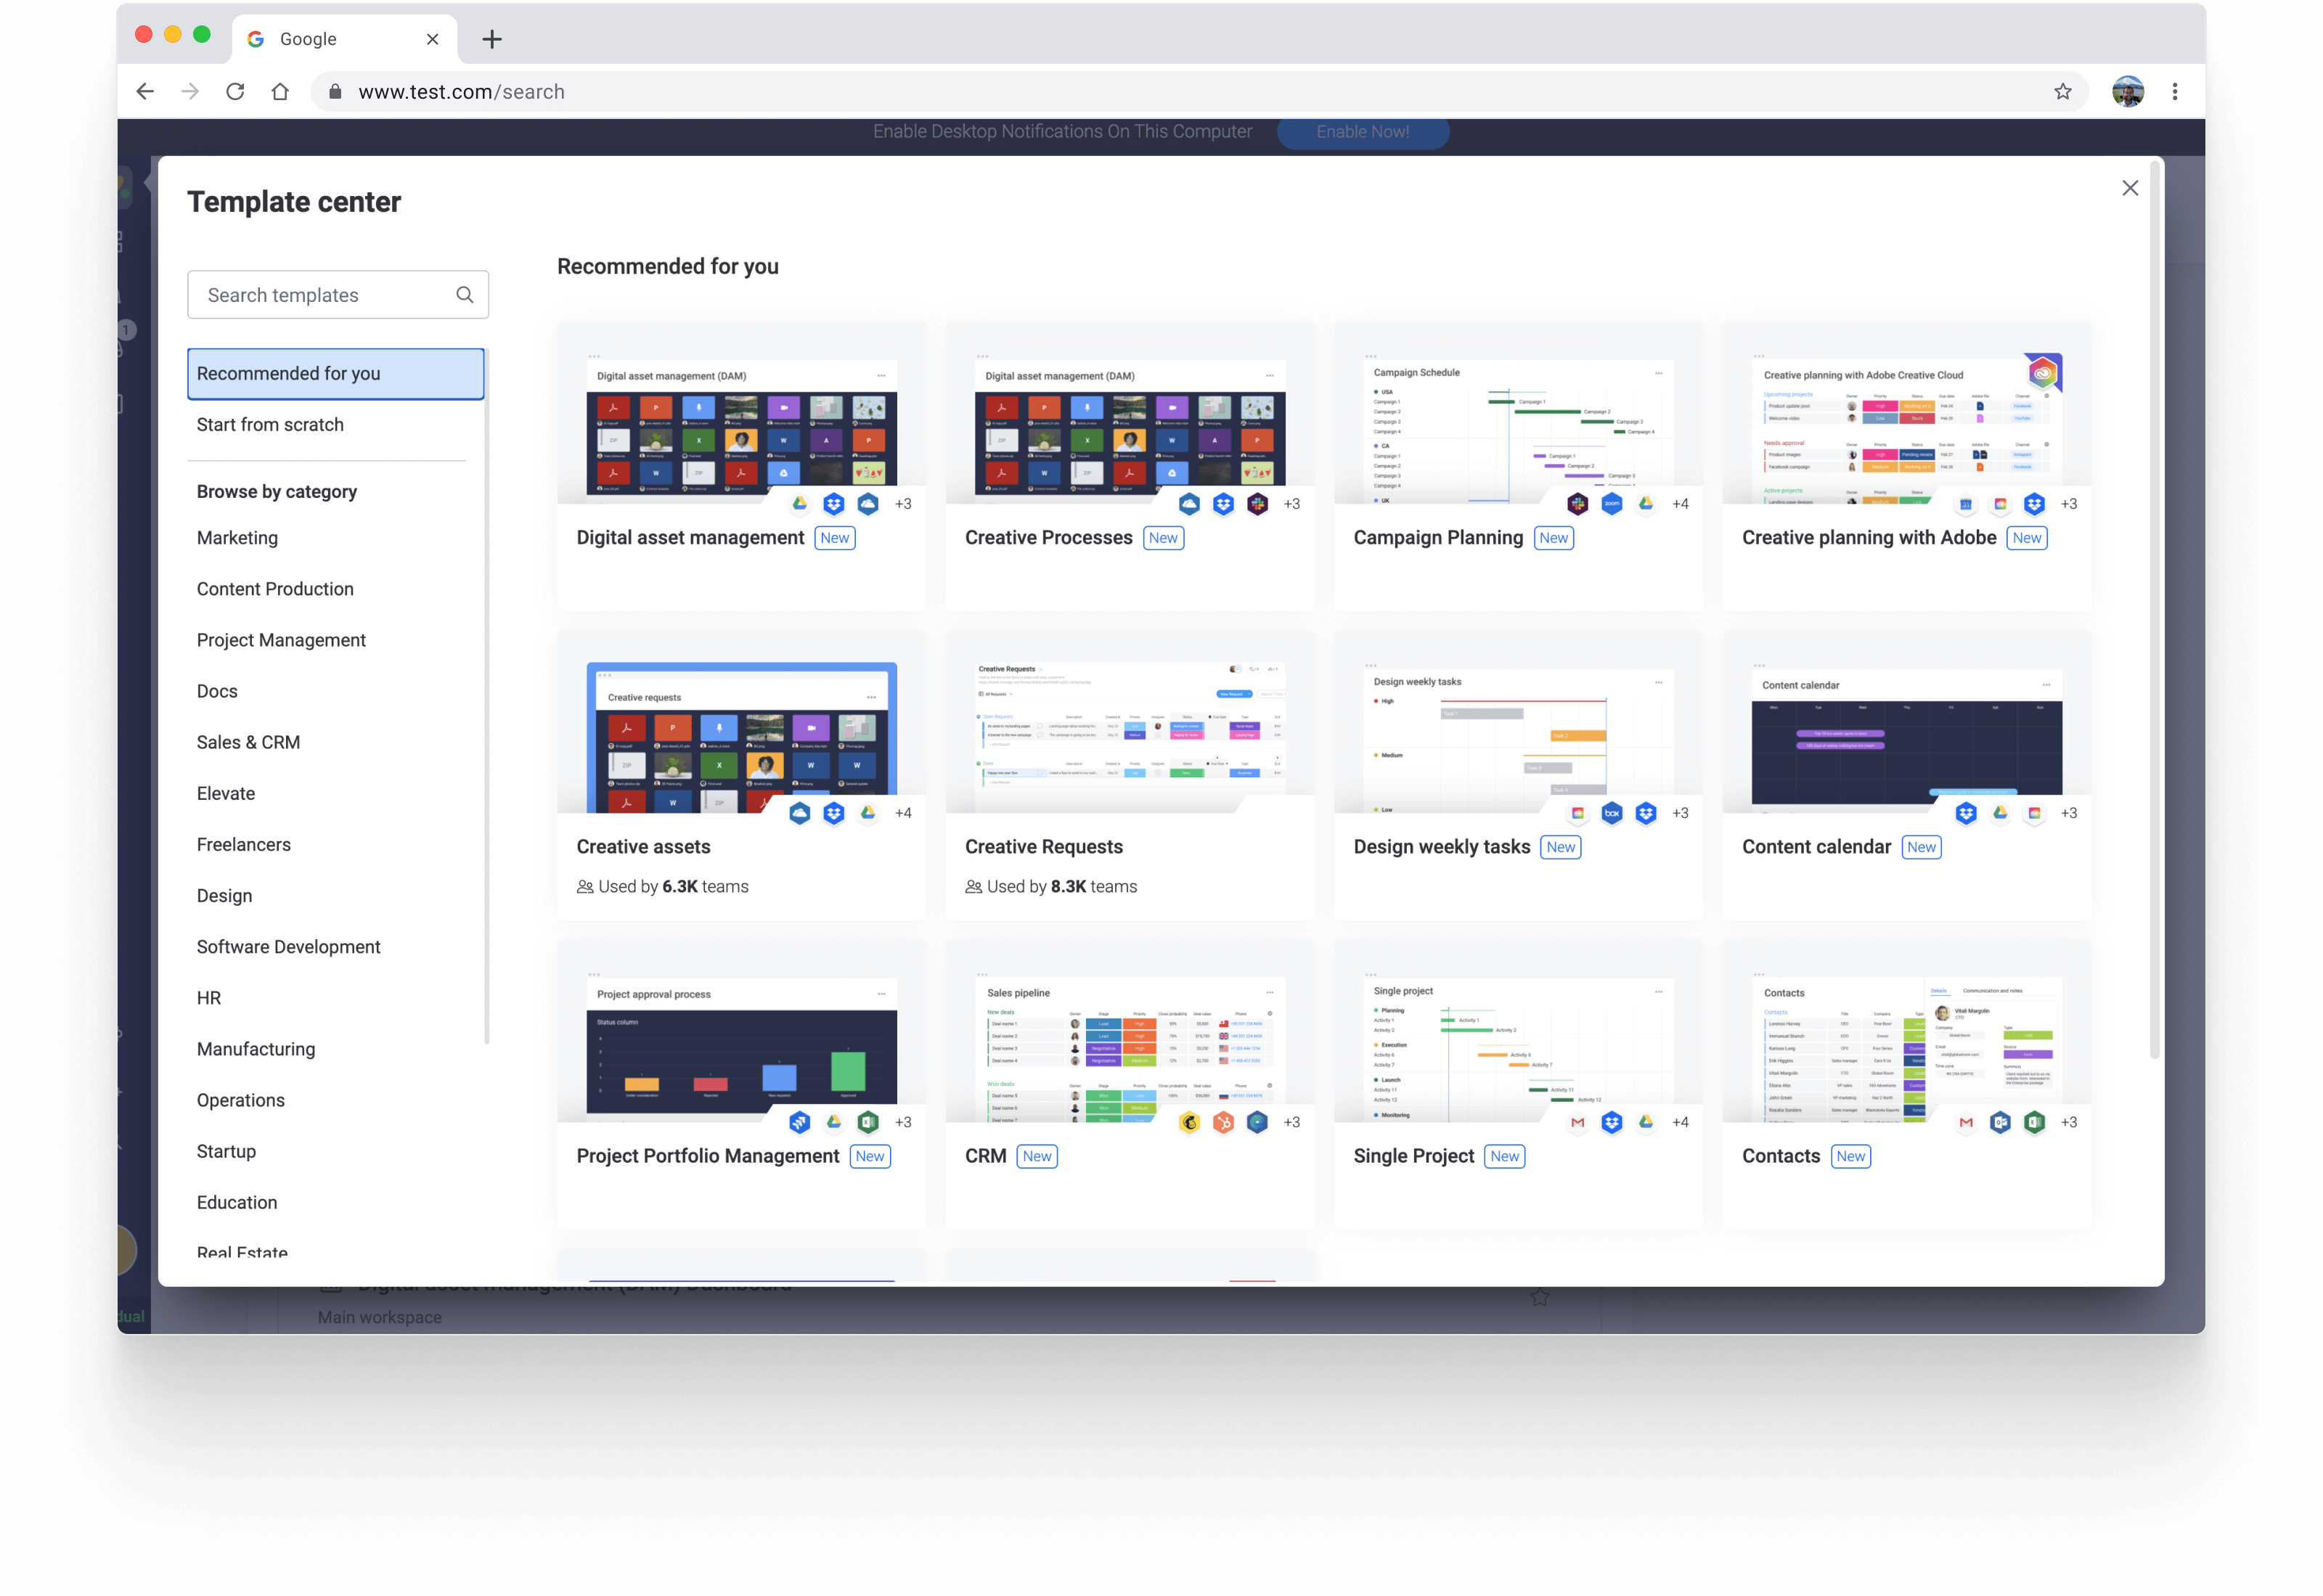Browse the Sales & CRM category

click(x=248, y=741)
